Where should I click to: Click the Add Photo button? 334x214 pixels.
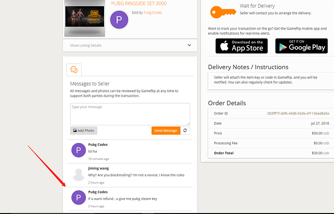pos(84,130)
